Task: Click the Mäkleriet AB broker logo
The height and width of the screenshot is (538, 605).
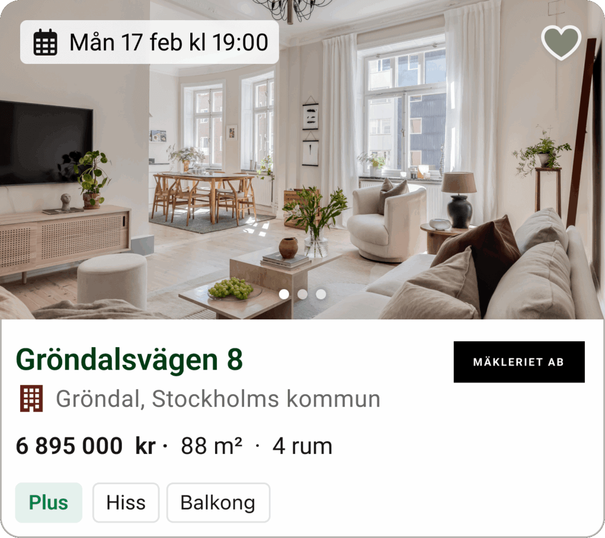Action: coord(519,362)
